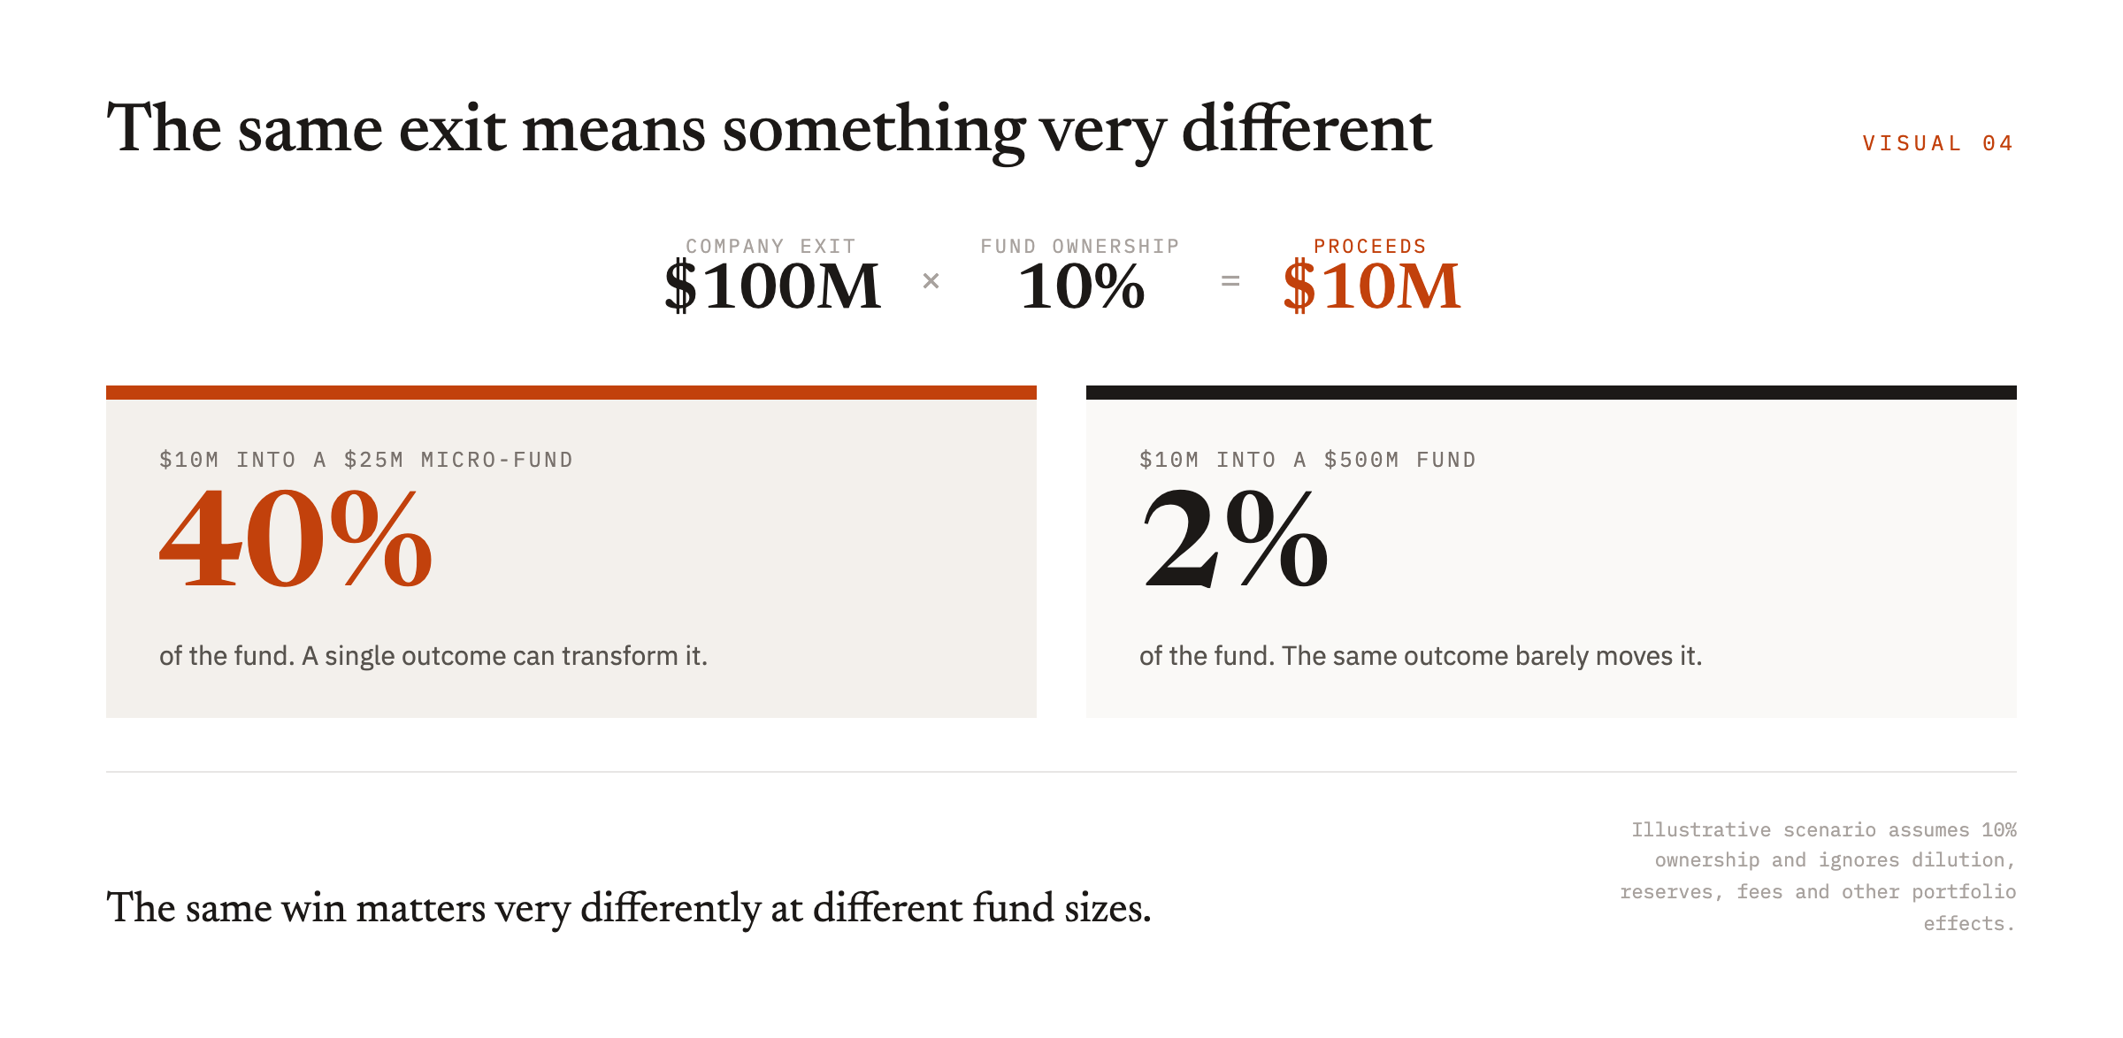
Task: Click the multiplication sign between figures
Action: [931, 281]
